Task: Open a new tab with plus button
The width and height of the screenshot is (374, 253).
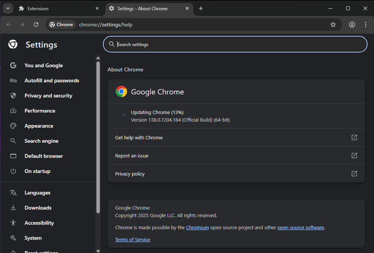Action: coord(201,9)
